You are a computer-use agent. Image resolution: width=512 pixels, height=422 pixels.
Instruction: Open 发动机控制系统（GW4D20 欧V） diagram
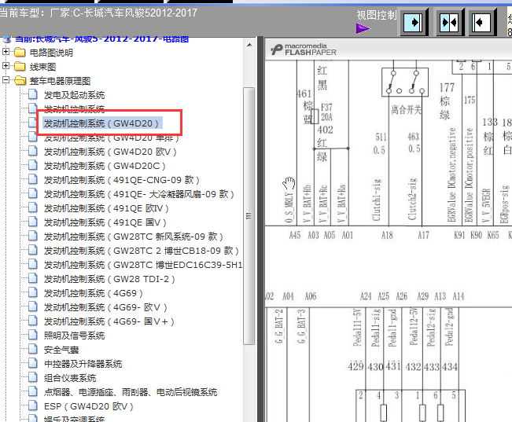pos(110,152)
